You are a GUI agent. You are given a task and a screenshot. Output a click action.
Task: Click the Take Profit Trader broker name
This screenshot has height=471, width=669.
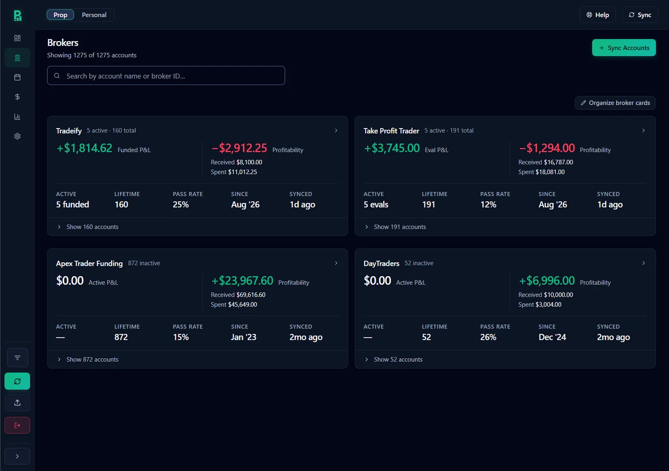[391, 131]
